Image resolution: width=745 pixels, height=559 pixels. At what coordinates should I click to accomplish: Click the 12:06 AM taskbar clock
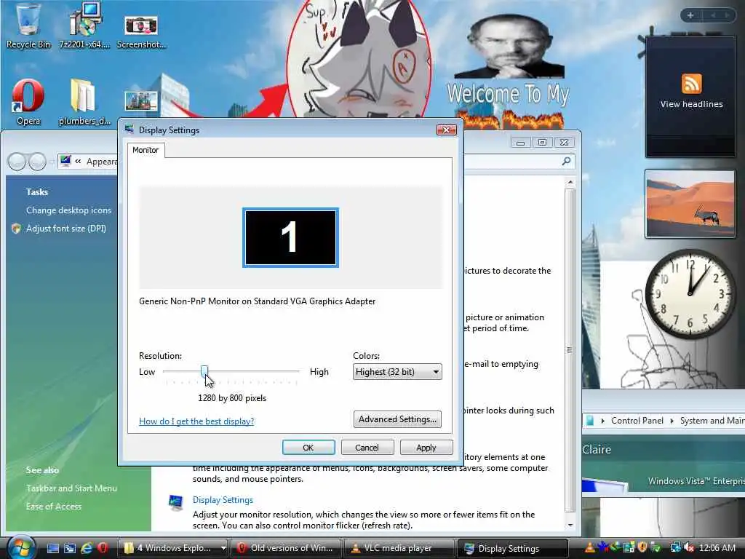click(717, 547)
